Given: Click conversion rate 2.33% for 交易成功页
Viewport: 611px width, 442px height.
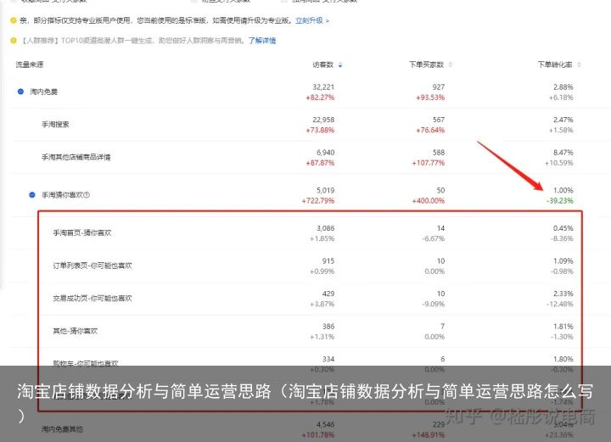Looking at the screenshot, I should tap(563, 294).
